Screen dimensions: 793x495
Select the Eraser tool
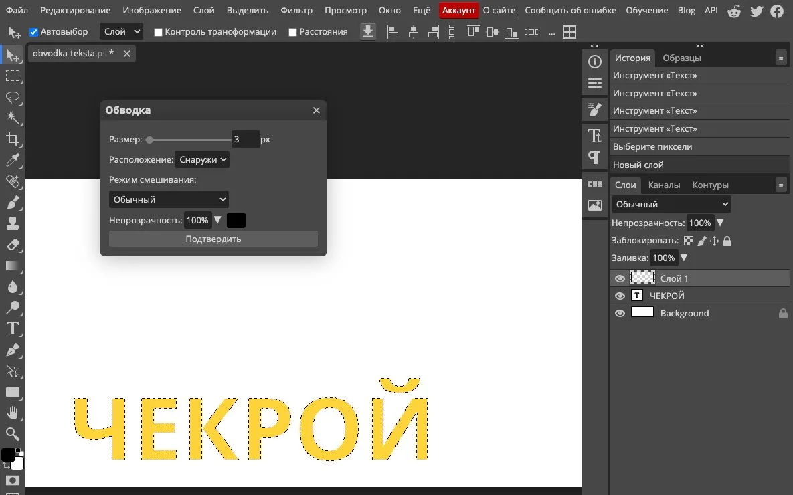pos(13,245)
